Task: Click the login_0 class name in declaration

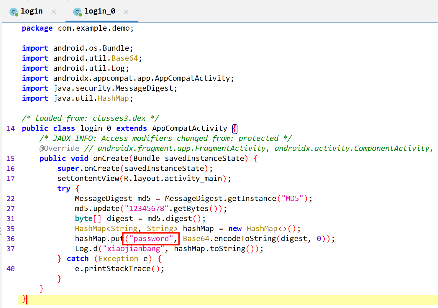Action: (x=96, y=129)
